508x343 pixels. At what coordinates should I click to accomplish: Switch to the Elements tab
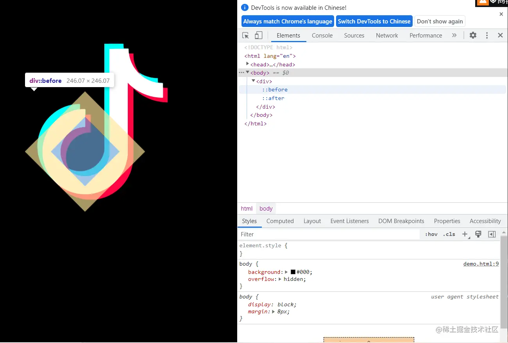point(288,35)
